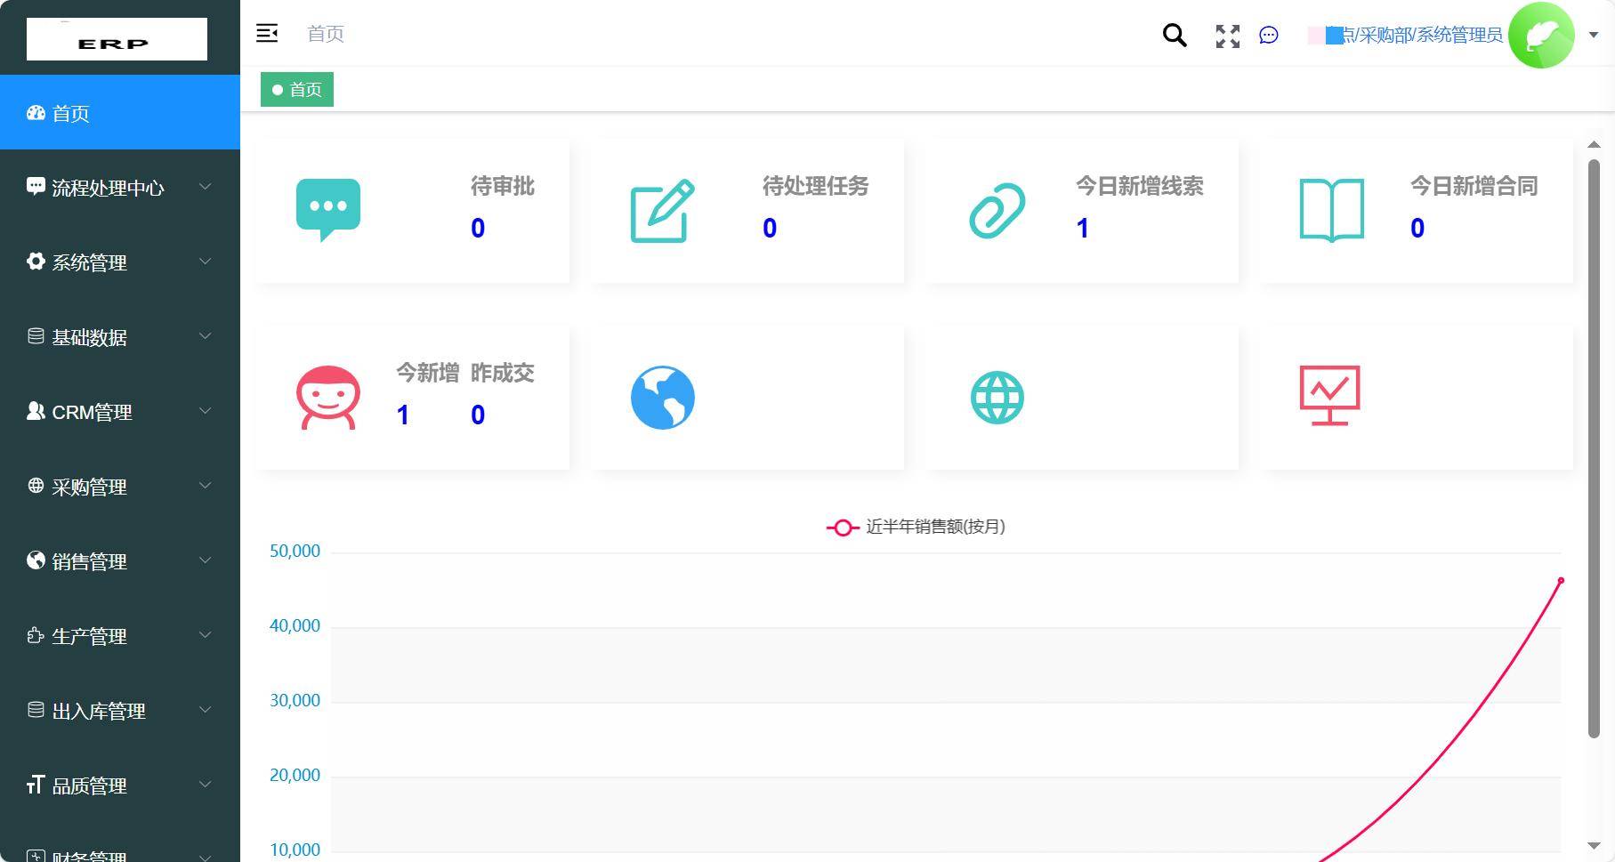
Task: Click the 今日新增线索 count 1
Action: [1082, 229]
